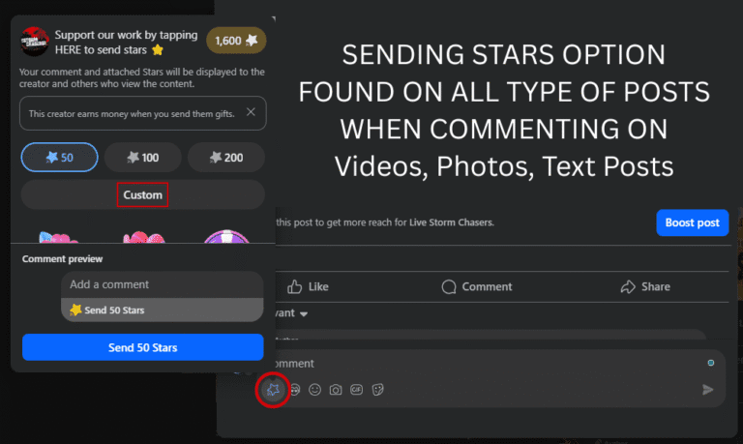The height and width of the screenshot is (444, 743).
Task: Open the 1,600 stars balance badge
Action: click(236, 41)
